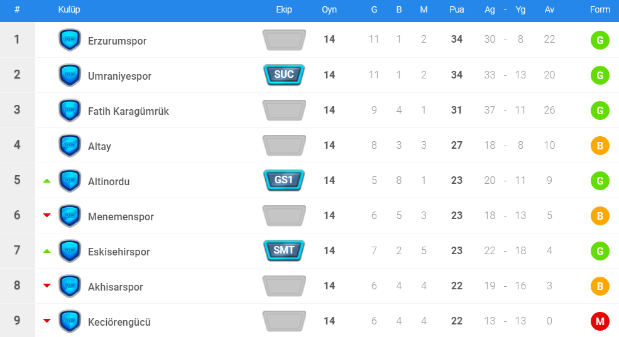Viewport: 619px width, 337px height.
Task: Click the Form column header
Action: tap(600, 10)
